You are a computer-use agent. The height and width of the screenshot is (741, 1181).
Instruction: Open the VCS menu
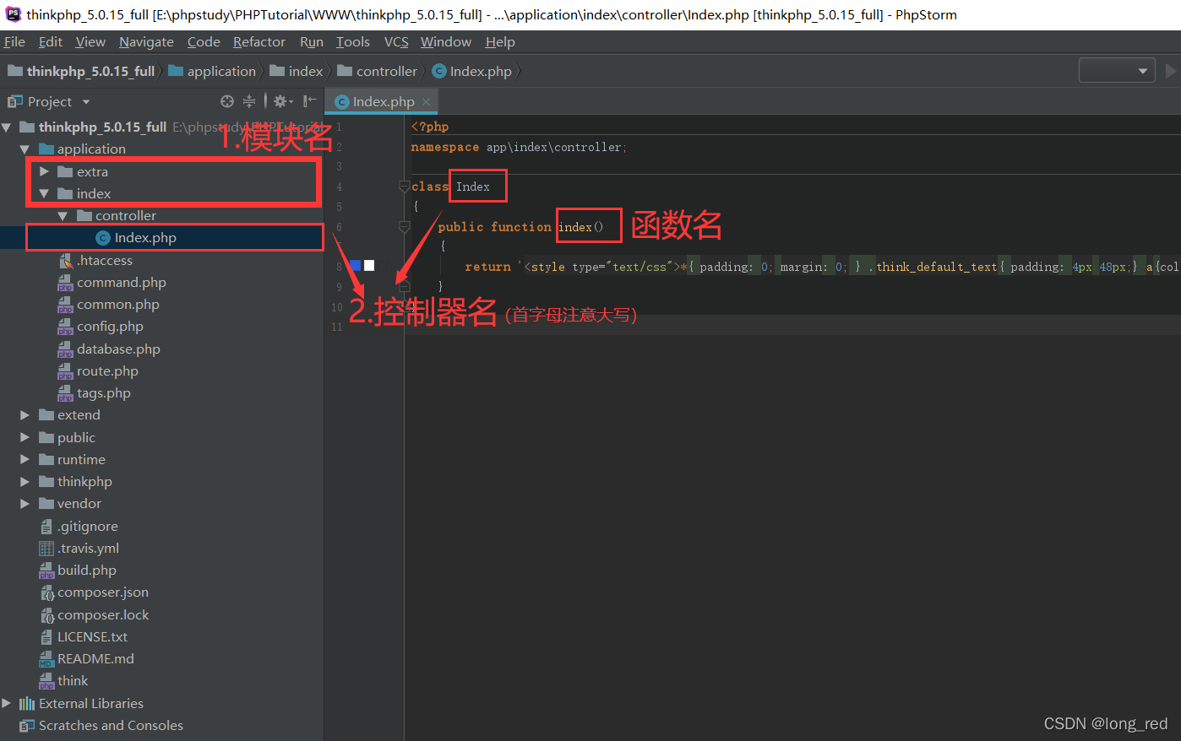pyautogui.click(x=396, y=42)
